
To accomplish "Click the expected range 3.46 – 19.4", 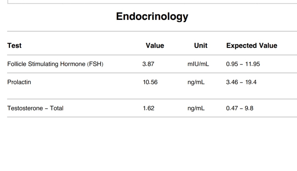I will [241, 82].
